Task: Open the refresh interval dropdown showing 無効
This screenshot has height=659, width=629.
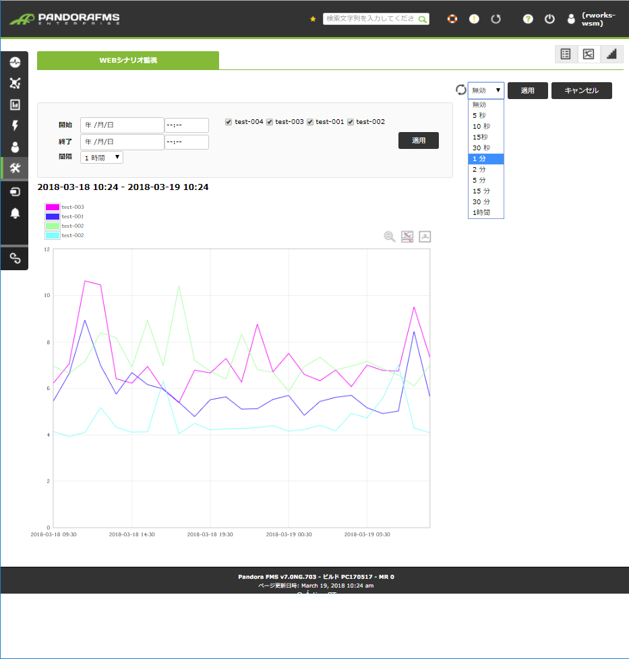Action: point(485,90)
